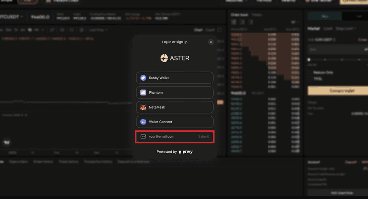368x199 pixels.
Task: Enable the TP/SL checkbox
Action: (310, 79)
